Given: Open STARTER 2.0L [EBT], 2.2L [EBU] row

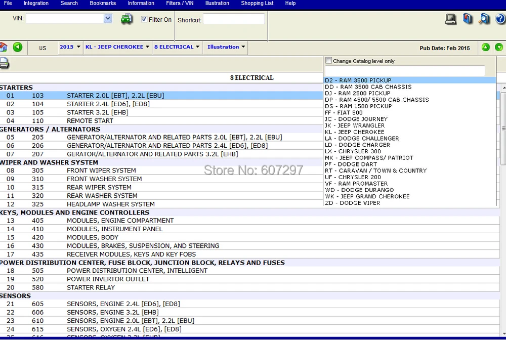Looking at the screenshot, I should point(161,96).
